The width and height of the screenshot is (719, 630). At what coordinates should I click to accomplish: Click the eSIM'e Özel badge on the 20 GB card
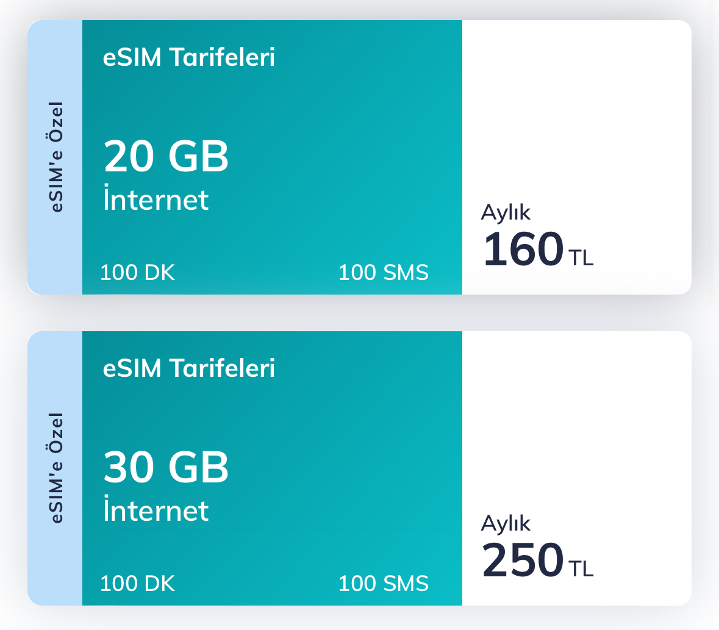55,157
